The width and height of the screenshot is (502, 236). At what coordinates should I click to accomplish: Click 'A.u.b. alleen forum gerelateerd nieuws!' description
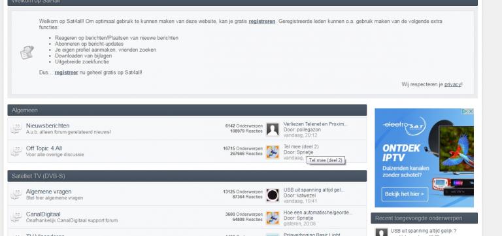point(68,132)
